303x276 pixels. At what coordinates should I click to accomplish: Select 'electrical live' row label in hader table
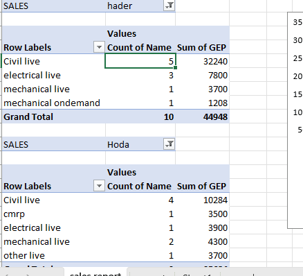pos(53,75)
